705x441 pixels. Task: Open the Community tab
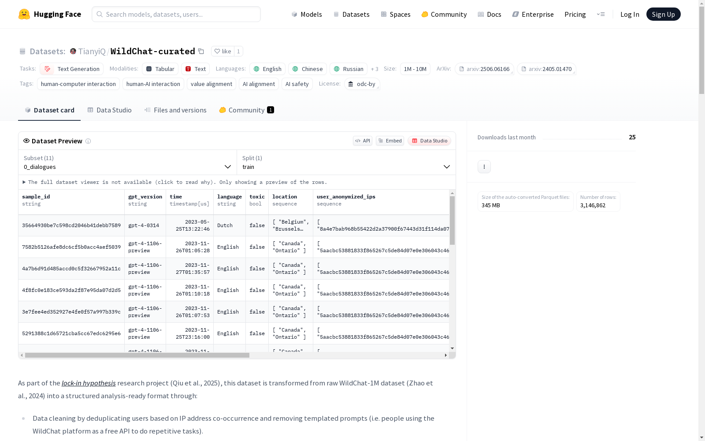(246, 110)
